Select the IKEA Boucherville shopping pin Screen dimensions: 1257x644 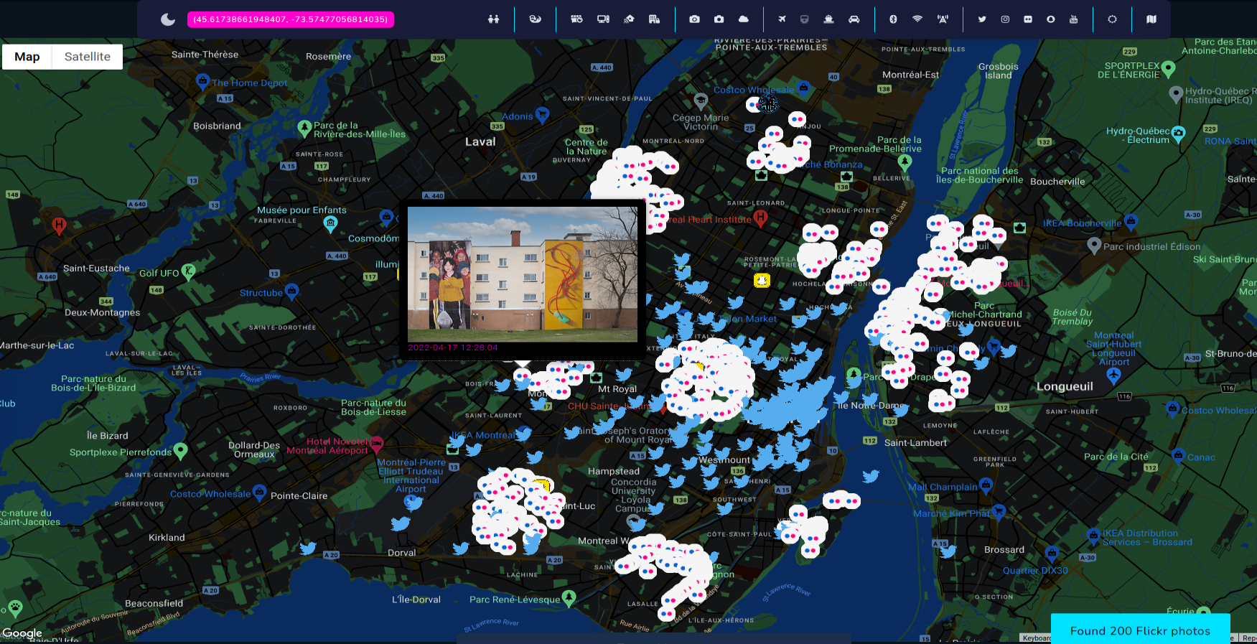pyautogui.click(x=1131, y=222)
